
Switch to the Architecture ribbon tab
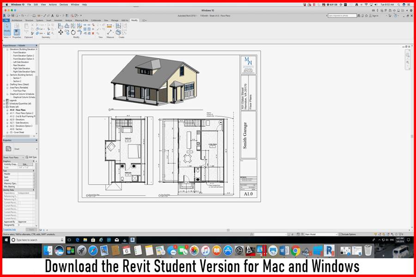click(x=17, y=20)
